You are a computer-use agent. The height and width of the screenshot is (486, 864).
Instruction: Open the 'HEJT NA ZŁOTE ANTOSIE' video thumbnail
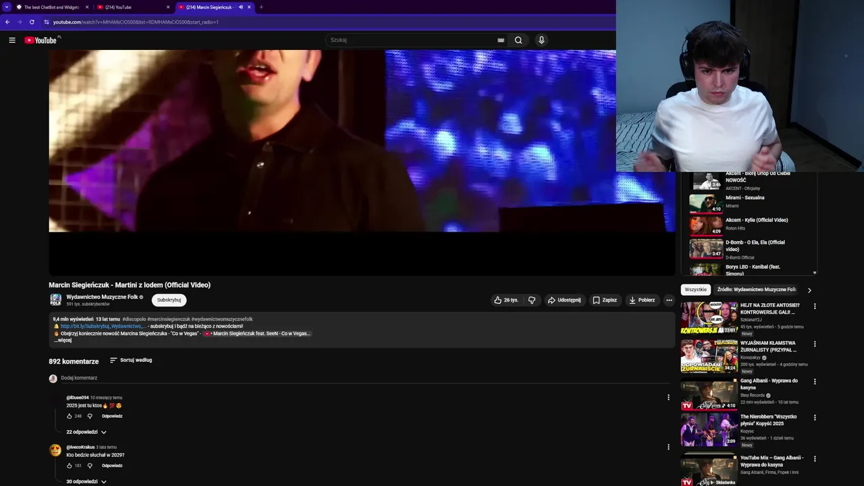709,318
